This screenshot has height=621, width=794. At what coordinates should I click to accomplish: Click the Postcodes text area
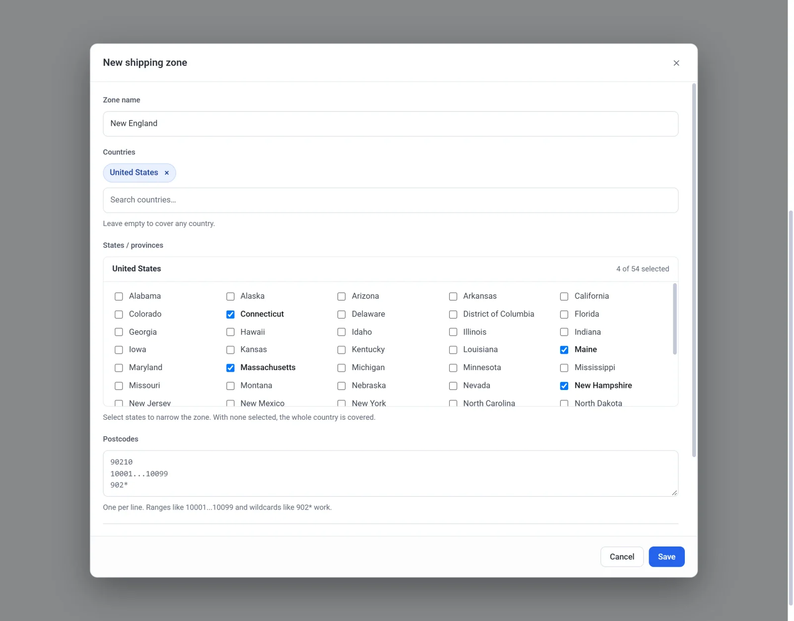click(391, 473)
